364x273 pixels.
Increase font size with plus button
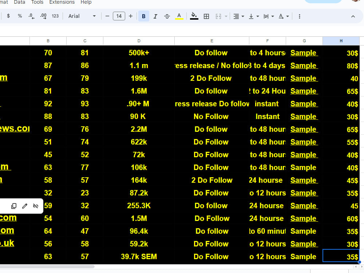[x=131, y=16]
